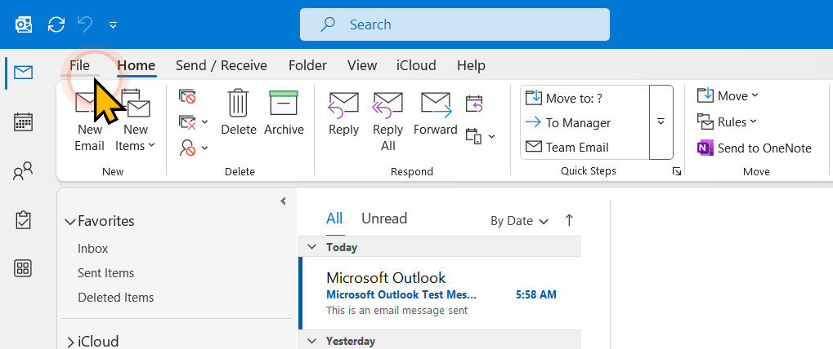The height and width of the screenshot is (349, 833).
Task: Expand the iCloud folder tree
Action: coord(69,342)
